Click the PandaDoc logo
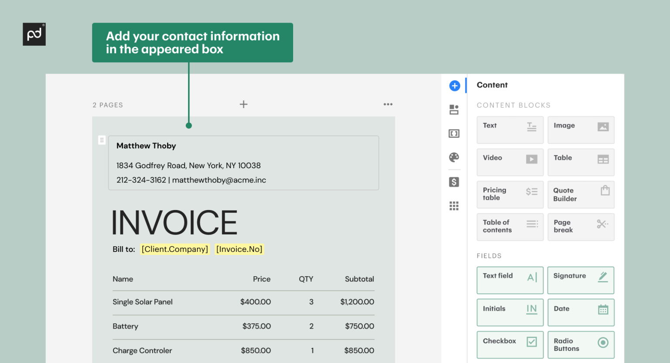Screen dimensions: 670x363 click(34, 34)
